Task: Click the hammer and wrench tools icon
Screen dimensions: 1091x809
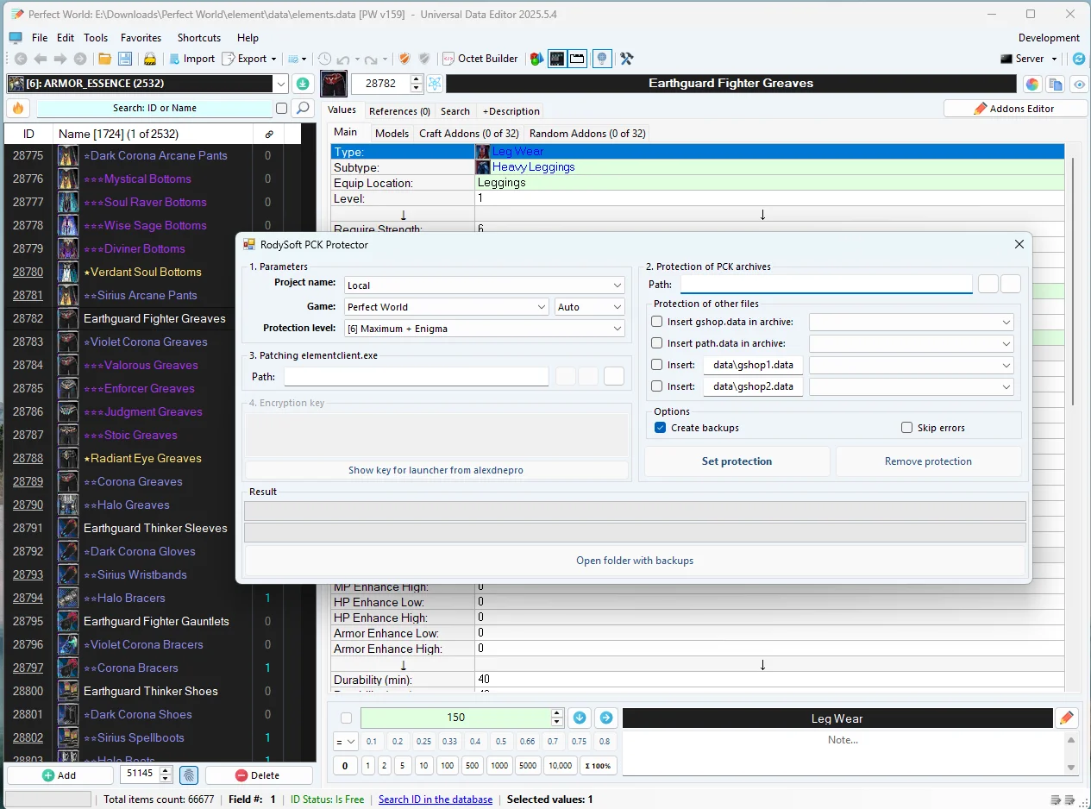Action: coord(627,59)
